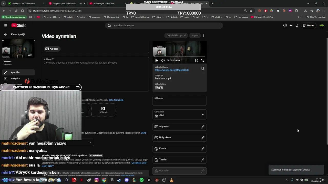Open the Tüm Yer İşaretleri folder
Screen dimensions: 328x184
click(x=316, y=17)
